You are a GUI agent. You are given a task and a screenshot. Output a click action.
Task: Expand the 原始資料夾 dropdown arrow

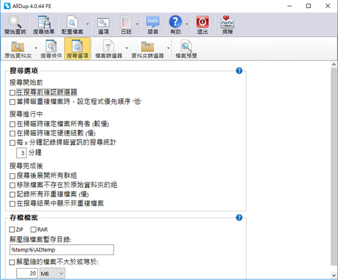click(36, 48)
